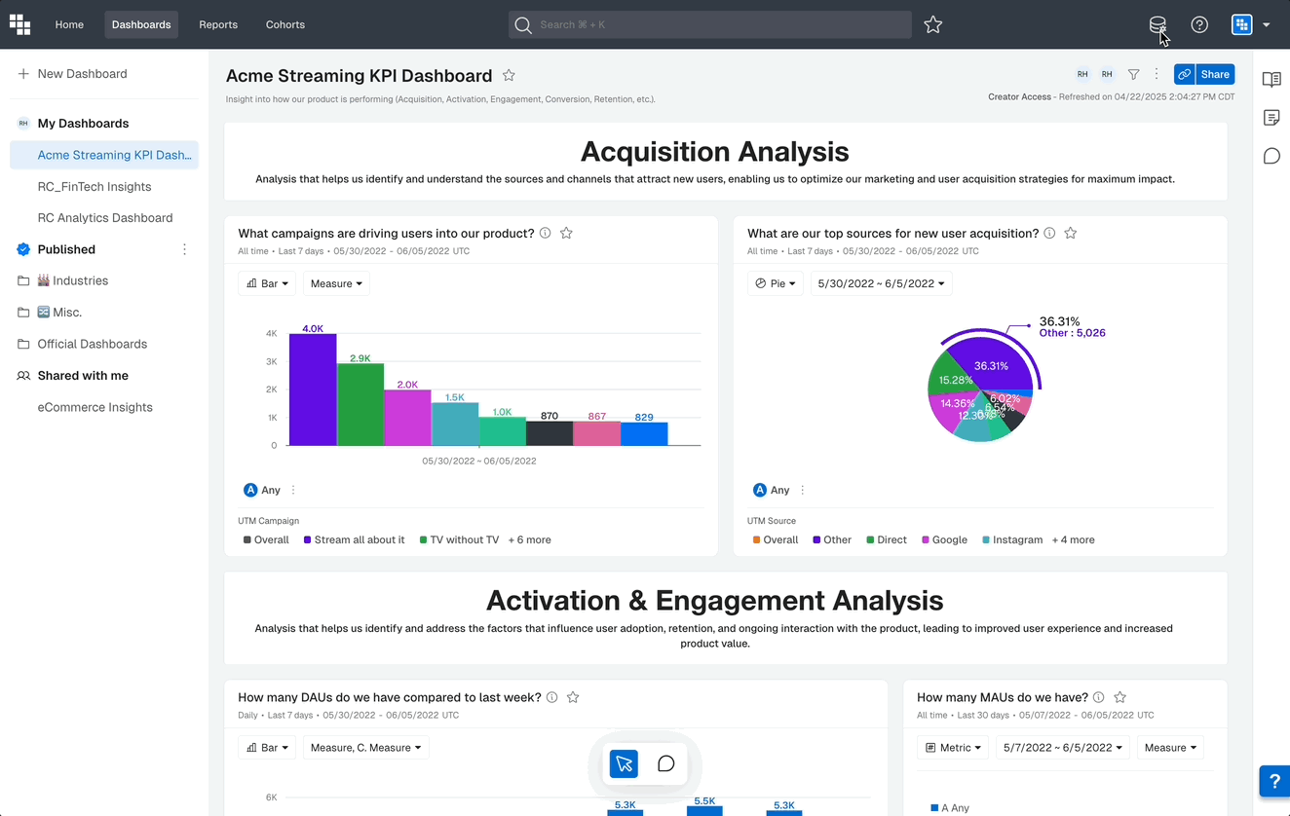Open Bar chart type dropdown in campaigns card
The height and width of the screenshot is (816, 1290).
tap(266, 283)
